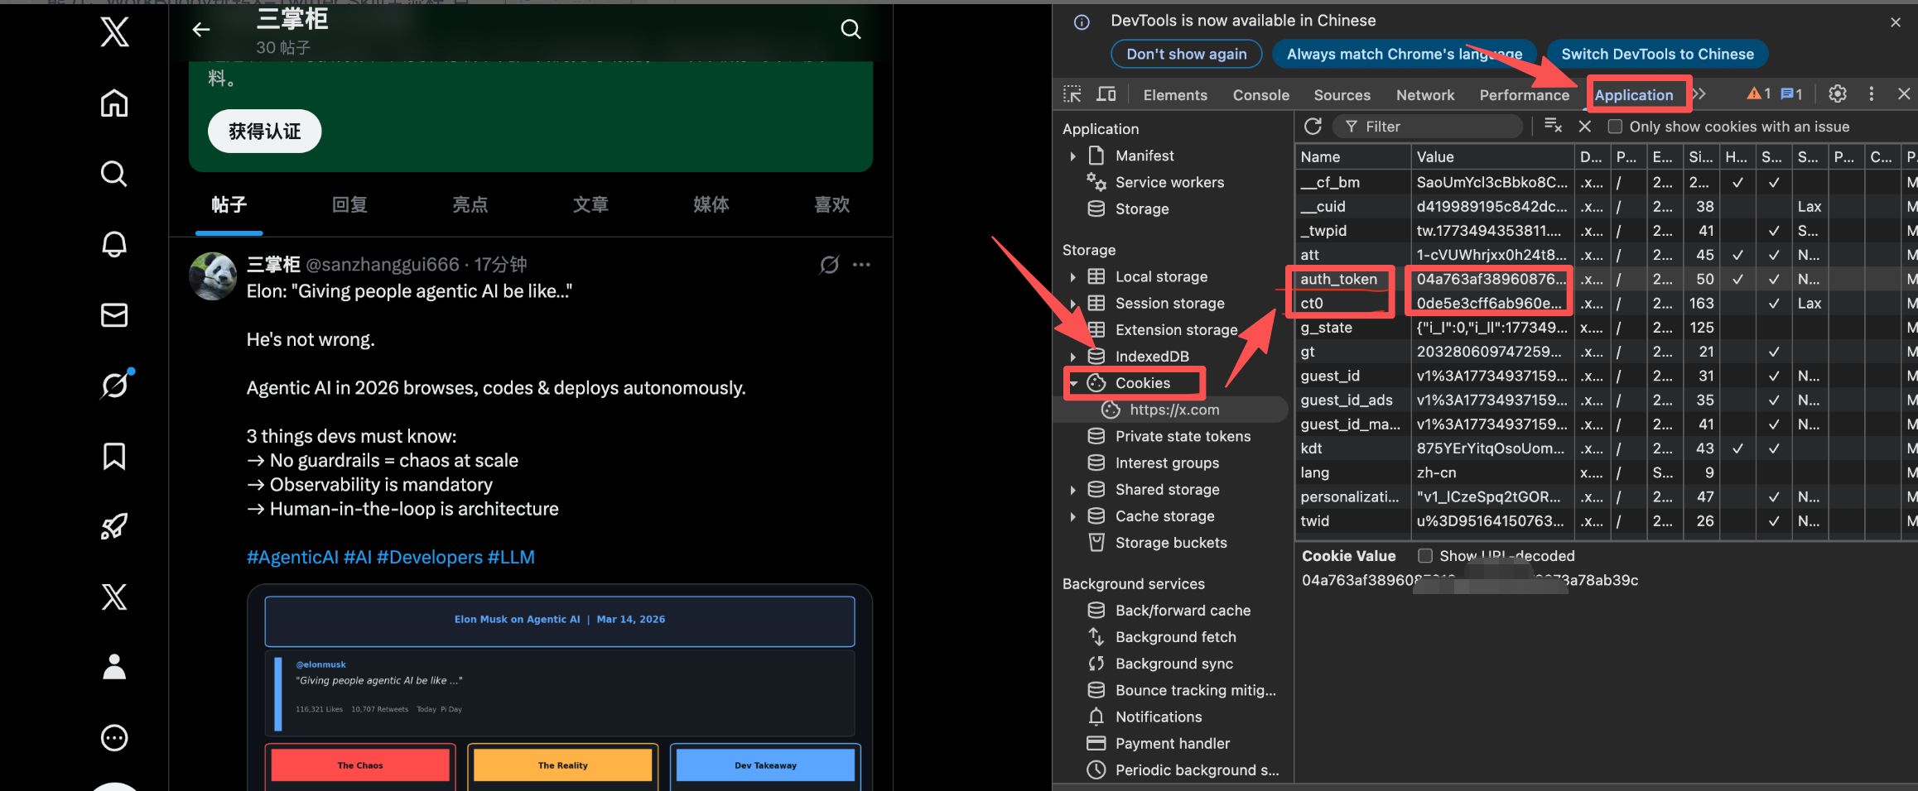Focus the cookie Filter input field
The image size is (1918, 791).
(1428, 127)
